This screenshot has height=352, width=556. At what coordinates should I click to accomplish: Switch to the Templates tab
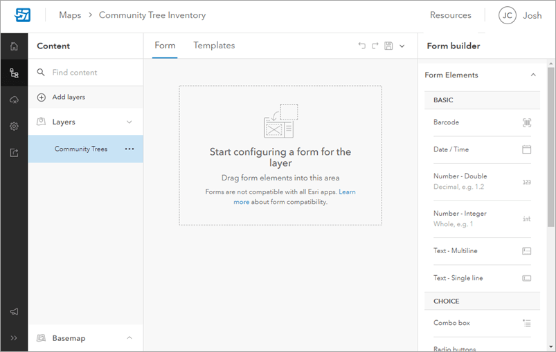(x=214, y=46)
